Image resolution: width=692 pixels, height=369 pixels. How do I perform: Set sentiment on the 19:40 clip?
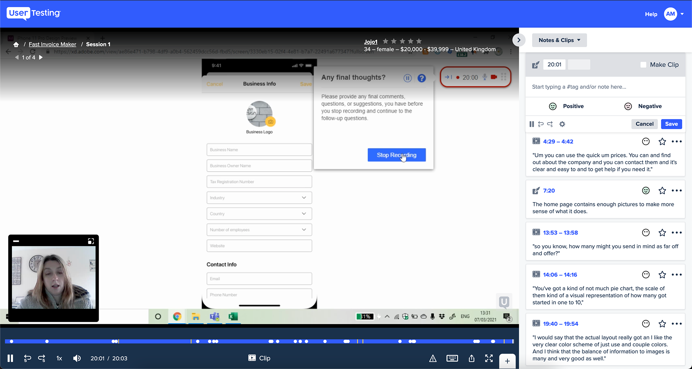click(x=646, y=324)
